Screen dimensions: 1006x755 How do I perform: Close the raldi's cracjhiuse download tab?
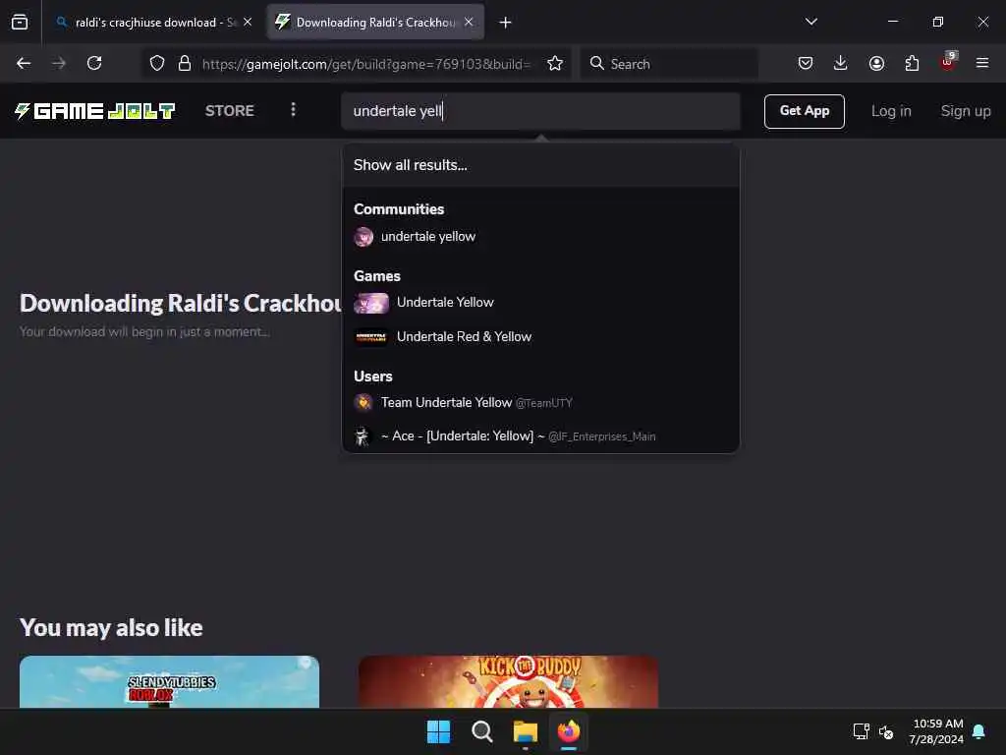coord(248,22)
